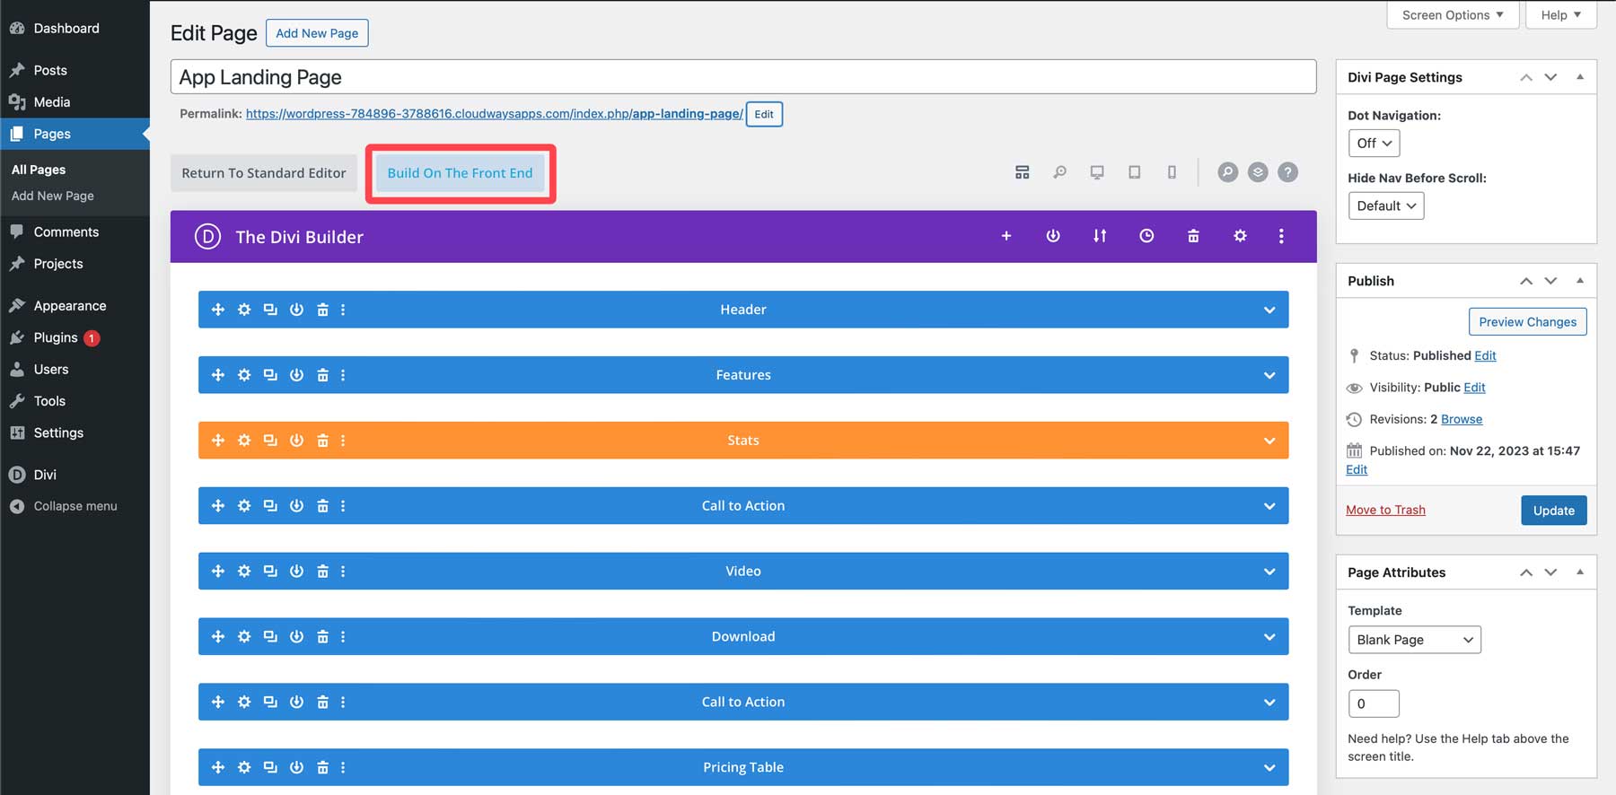Click the page title input field
Image resolution: width=1616 pixels, height=795 pixels.
743,77
